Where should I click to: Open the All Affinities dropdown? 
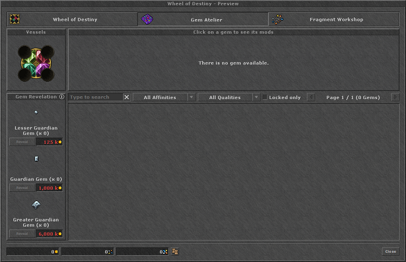tap(164, 97)
